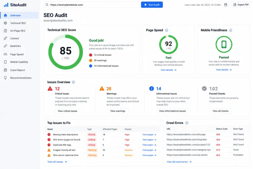This screenshot has width=253, height=169.
Task: View pages for Missing meta descriptions
Action: (149, 134)
